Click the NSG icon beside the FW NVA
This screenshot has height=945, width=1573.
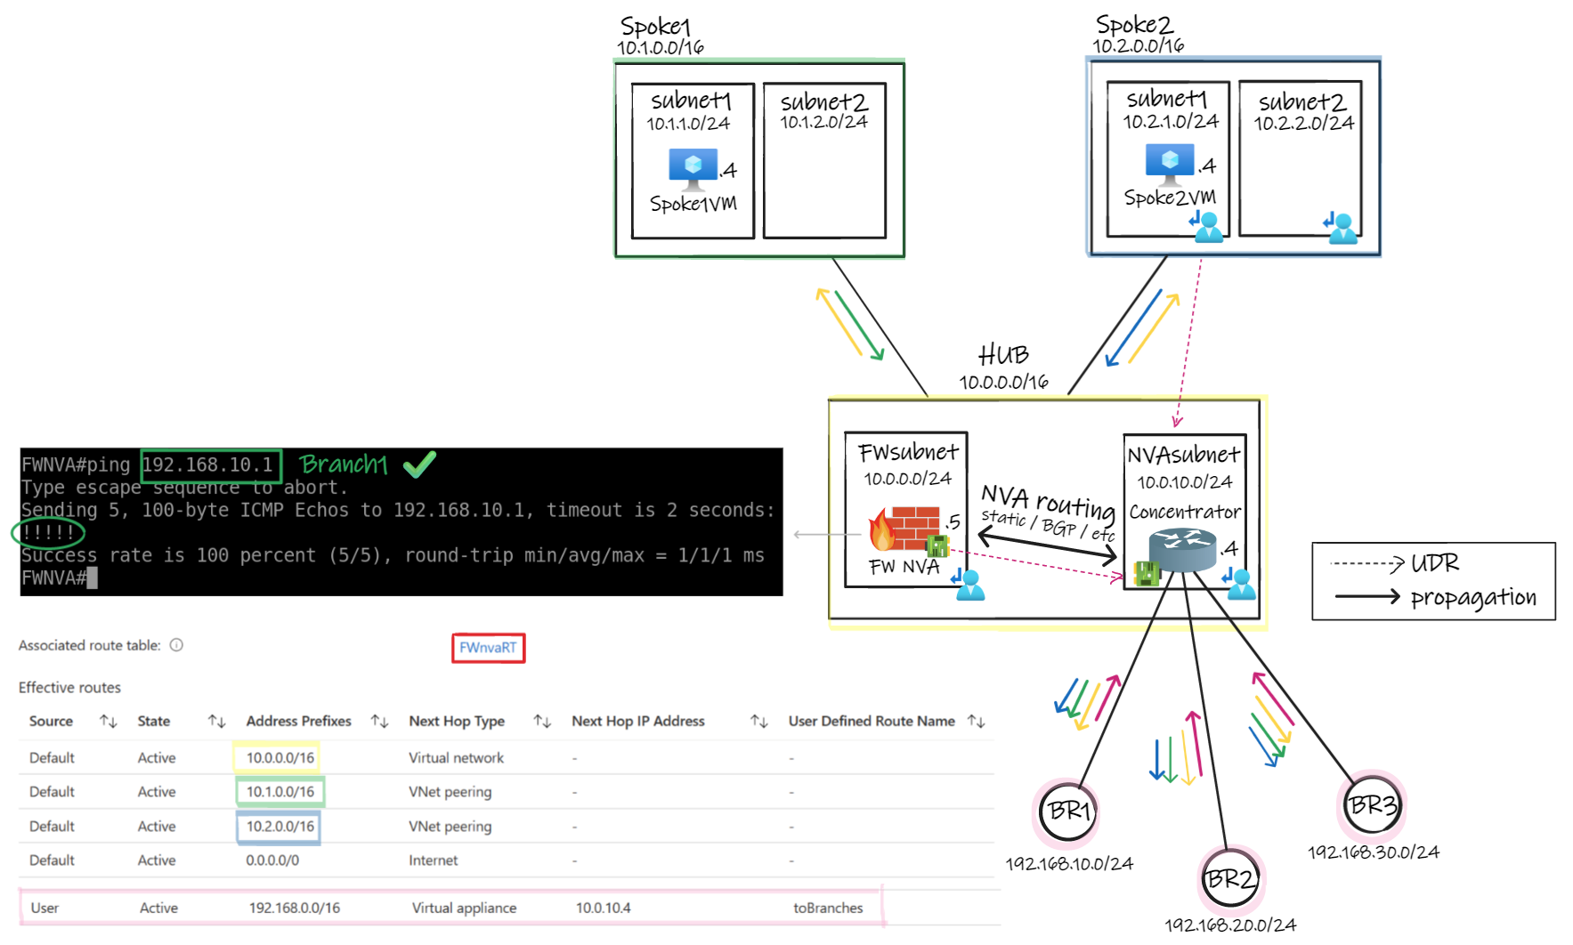tap(937, 545)
